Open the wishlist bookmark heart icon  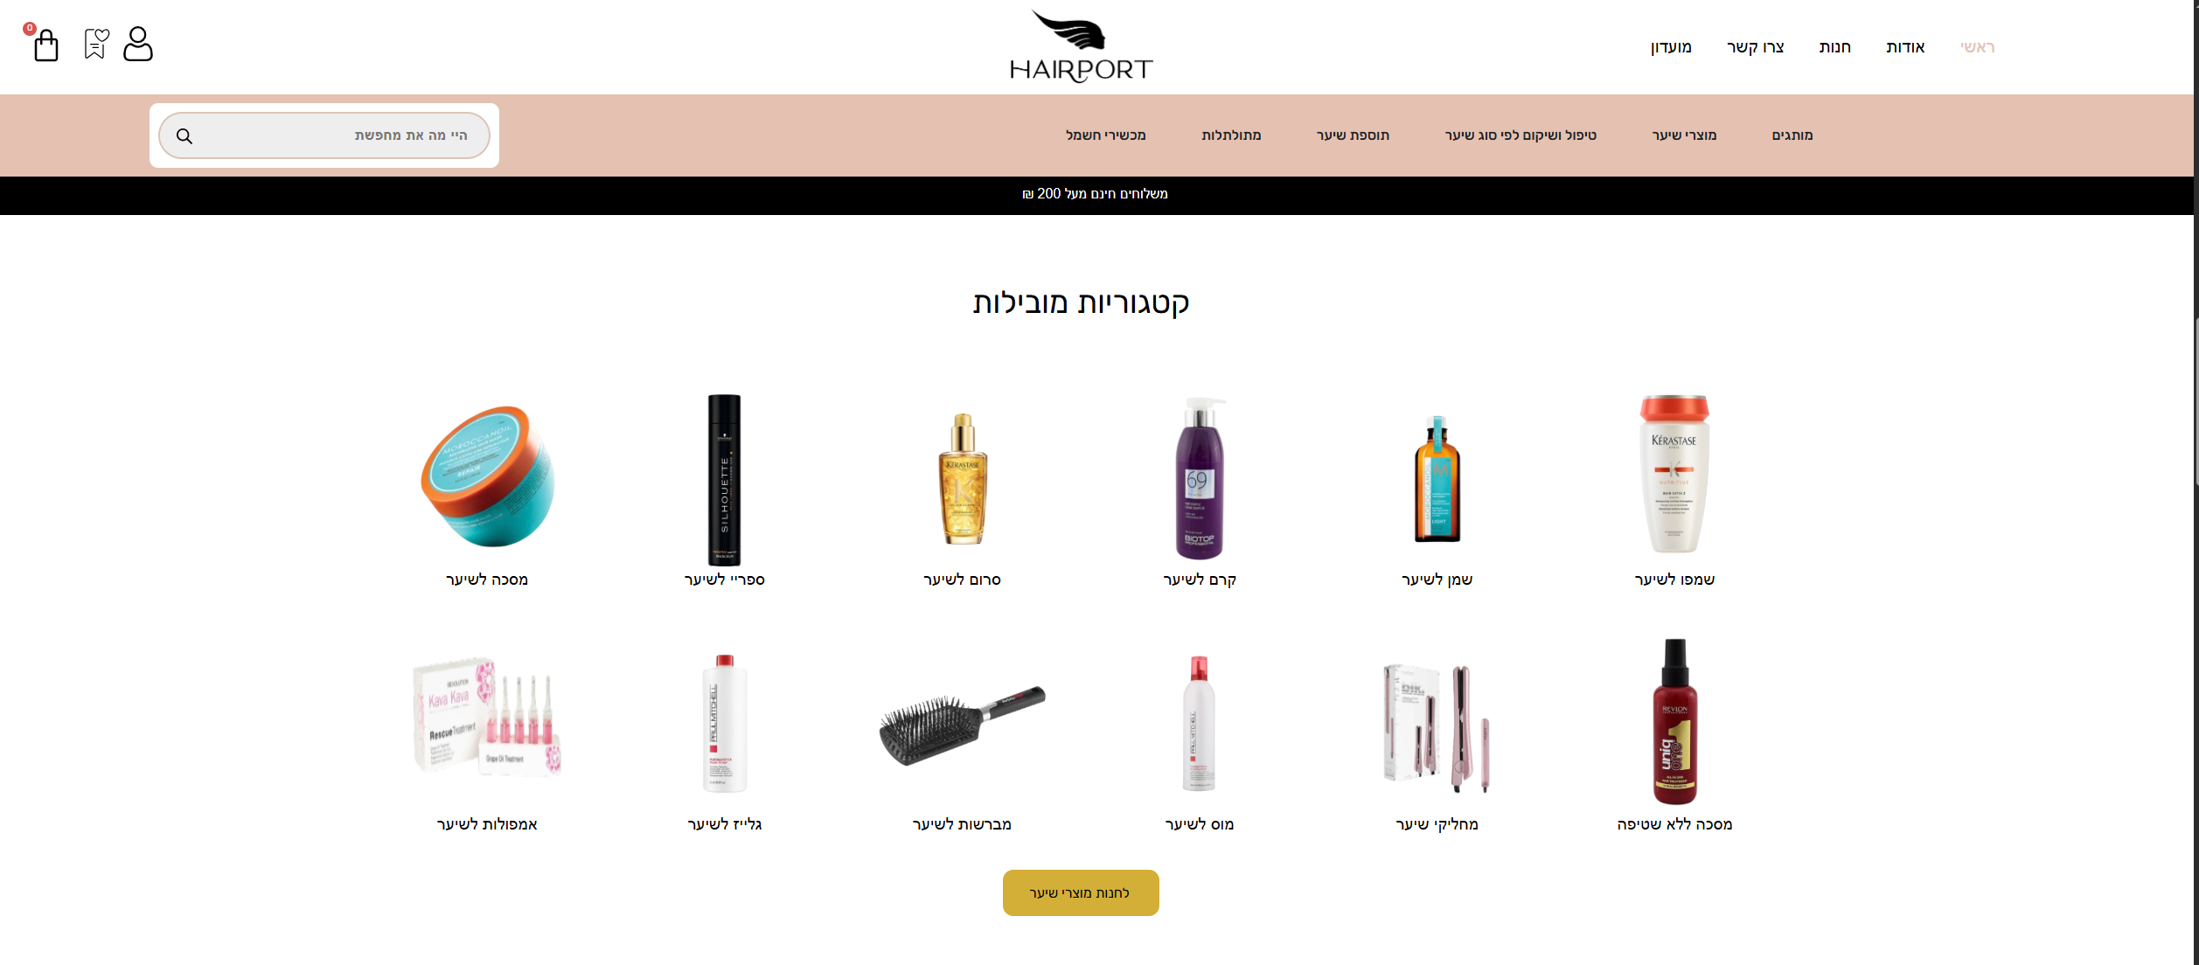pyautogui.click(x=96, y=44)
